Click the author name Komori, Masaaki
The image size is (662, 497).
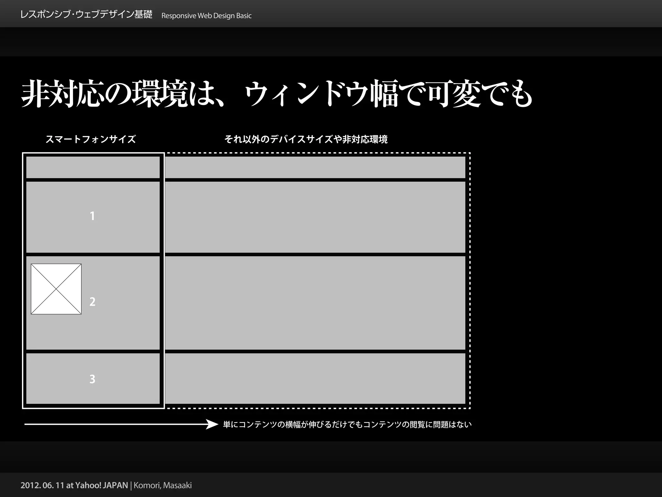[163, 485]
